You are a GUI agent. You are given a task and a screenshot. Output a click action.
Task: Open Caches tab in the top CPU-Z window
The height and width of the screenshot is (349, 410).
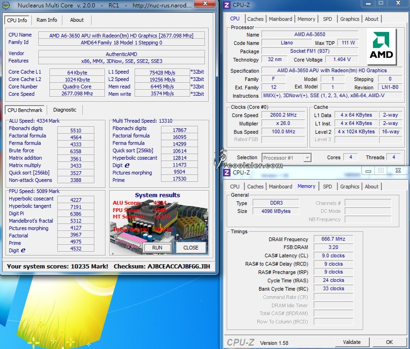[x=255, y=19]
